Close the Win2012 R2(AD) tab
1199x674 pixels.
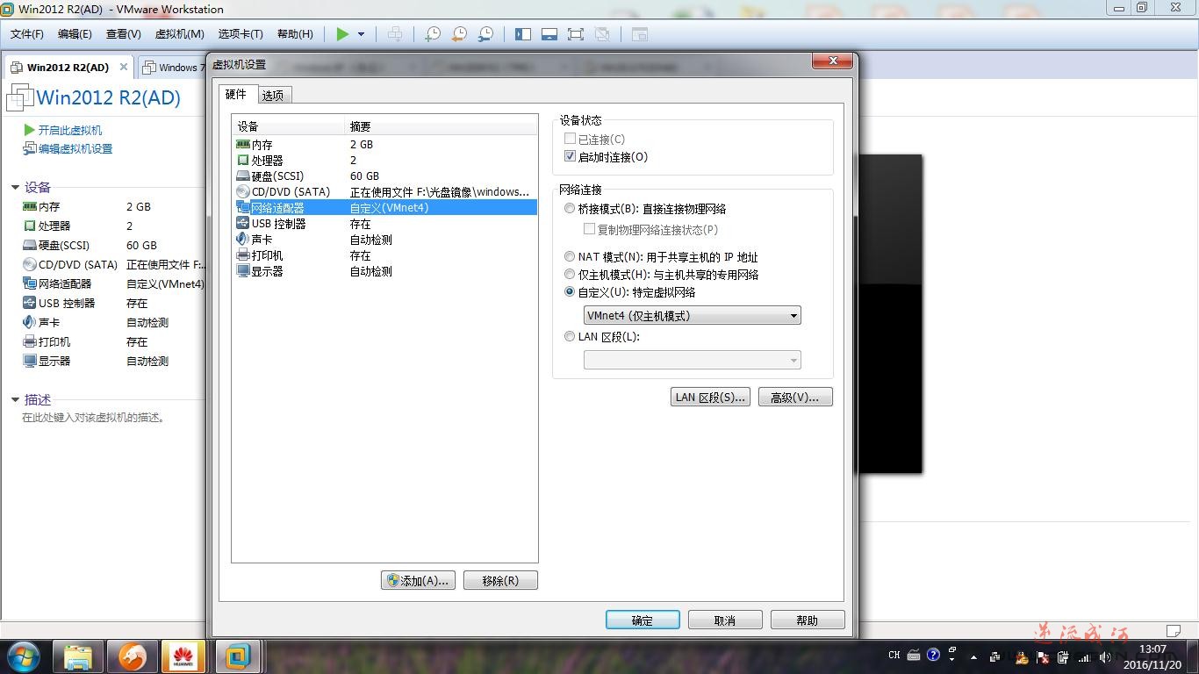pyautogui.click(x=124, y=67)
